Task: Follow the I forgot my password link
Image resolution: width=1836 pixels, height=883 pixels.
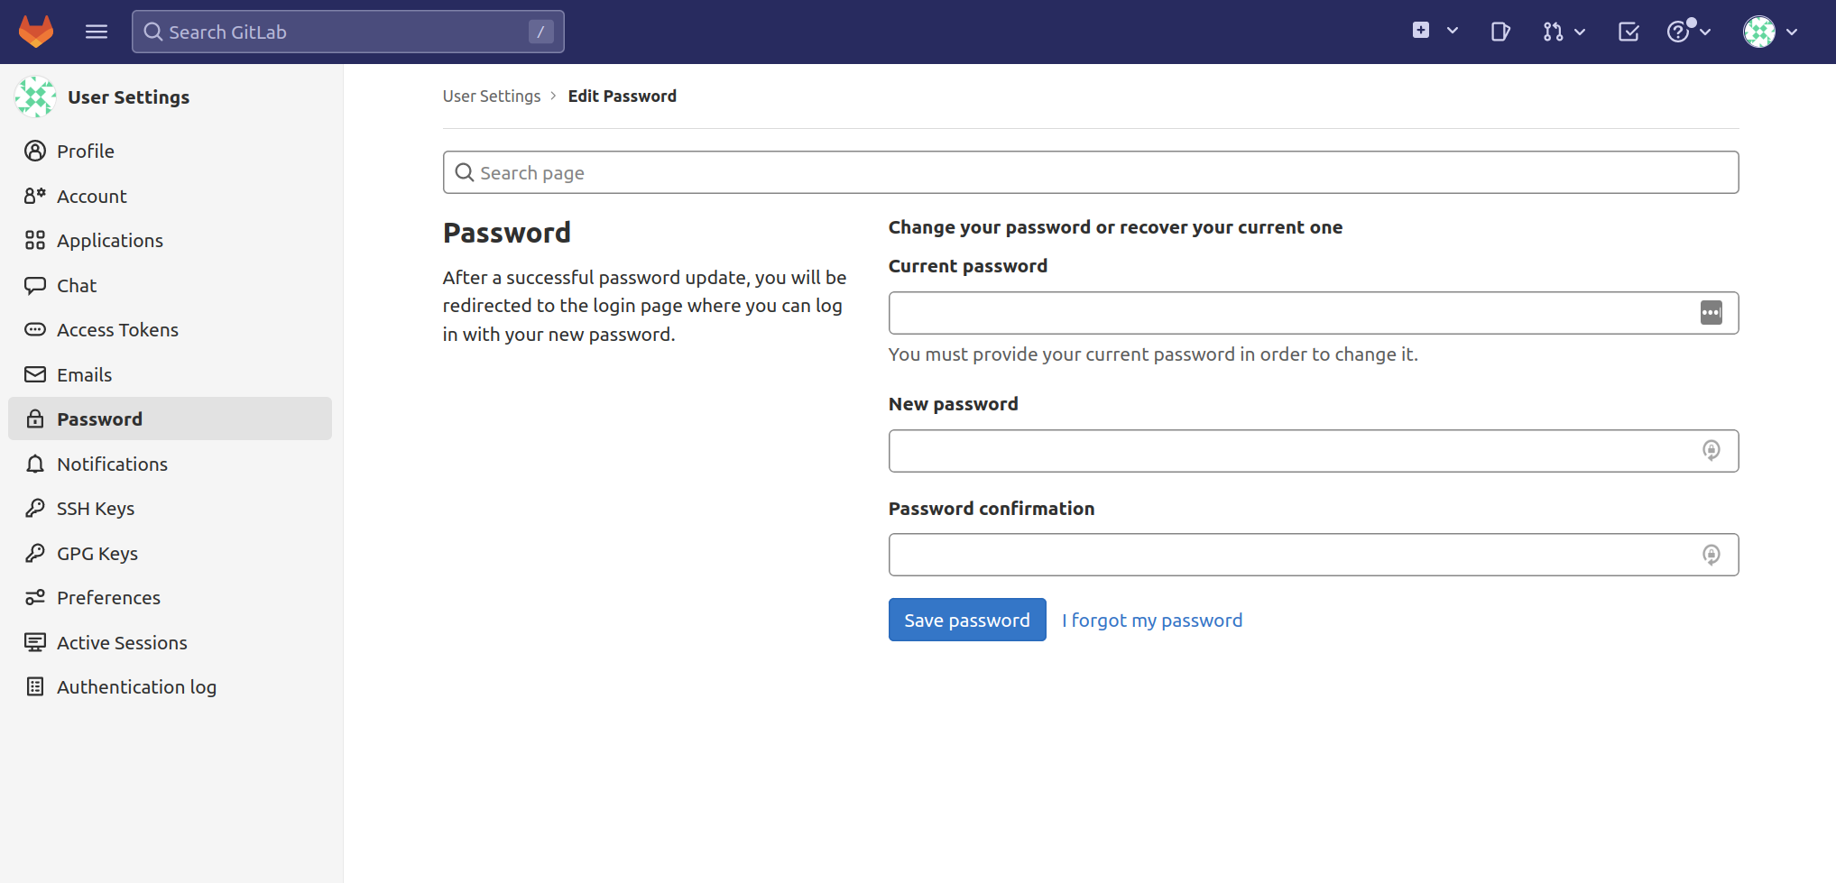Action: [x=1152, y=621]
